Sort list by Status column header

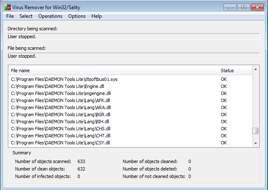(235, 71)
